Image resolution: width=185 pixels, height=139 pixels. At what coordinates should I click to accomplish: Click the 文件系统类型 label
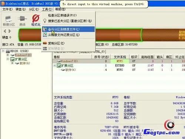coord(63,97)
